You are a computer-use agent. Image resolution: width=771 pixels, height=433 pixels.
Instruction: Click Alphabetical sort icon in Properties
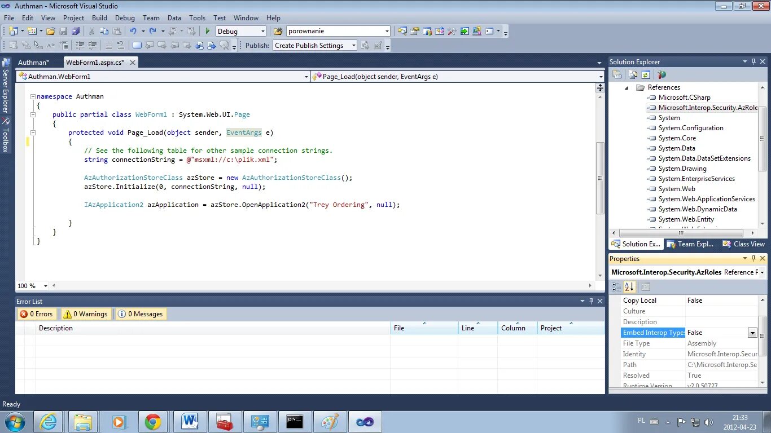tap(629, 287)
